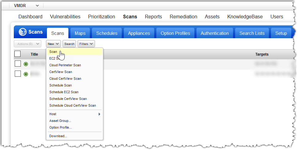Open Assets in top navigation
Viewport: 298px width, 150px height.
212,17
